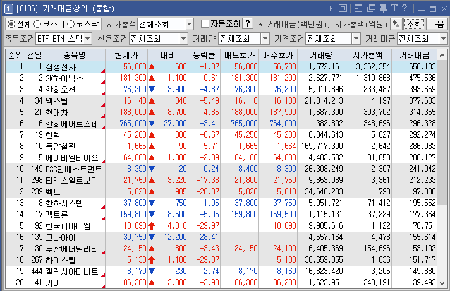Sort by the 시가총액 column header

(x=368, y=55)
